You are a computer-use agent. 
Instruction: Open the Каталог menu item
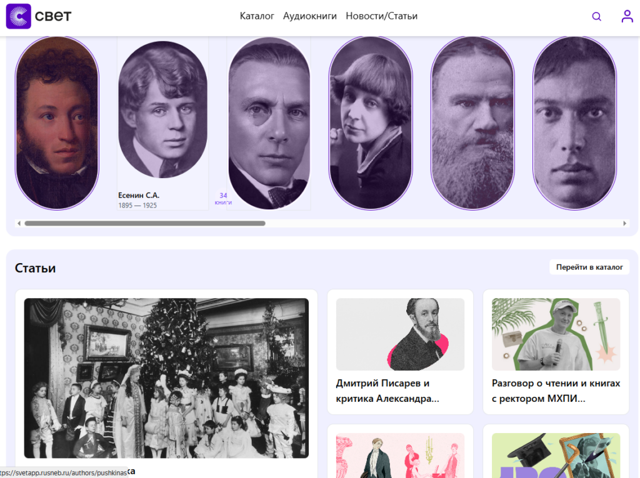pyautogui.click(x=257, y=16)
